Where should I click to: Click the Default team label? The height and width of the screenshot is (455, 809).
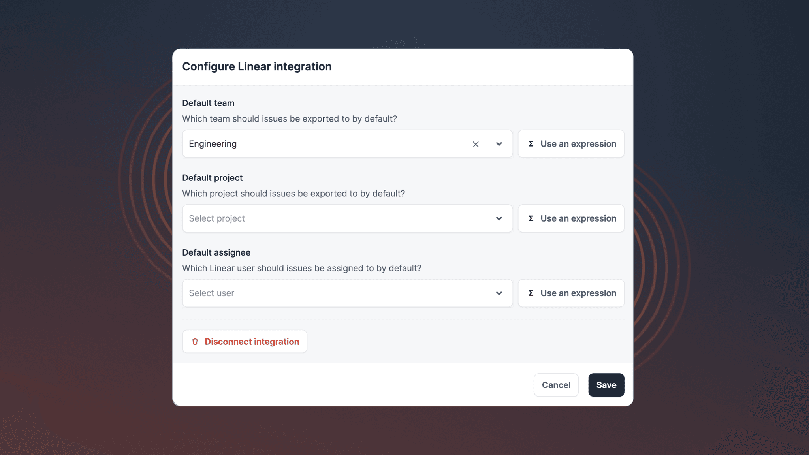click(x=208, y=103)
